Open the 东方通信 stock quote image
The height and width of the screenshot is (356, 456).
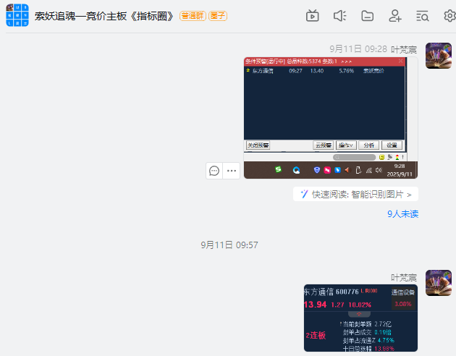[360, 318]
